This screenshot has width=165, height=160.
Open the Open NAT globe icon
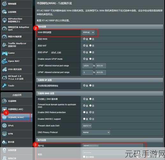[x=4, y=61]
